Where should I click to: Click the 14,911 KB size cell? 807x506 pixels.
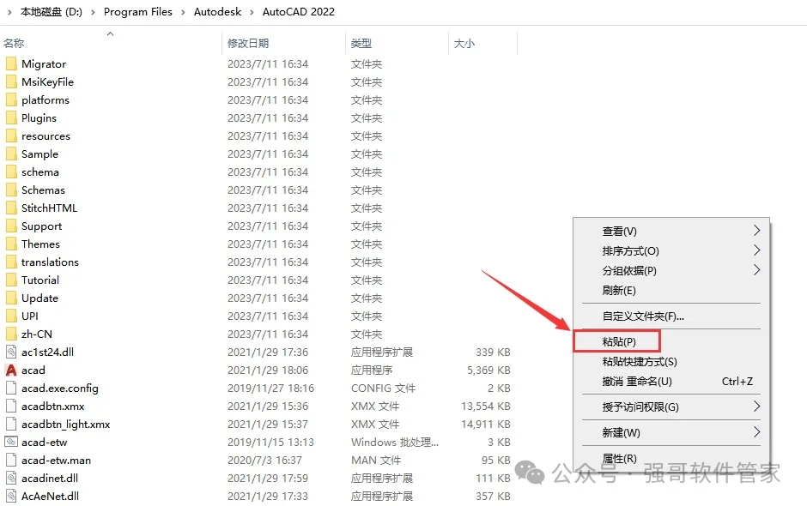[486, 424]
